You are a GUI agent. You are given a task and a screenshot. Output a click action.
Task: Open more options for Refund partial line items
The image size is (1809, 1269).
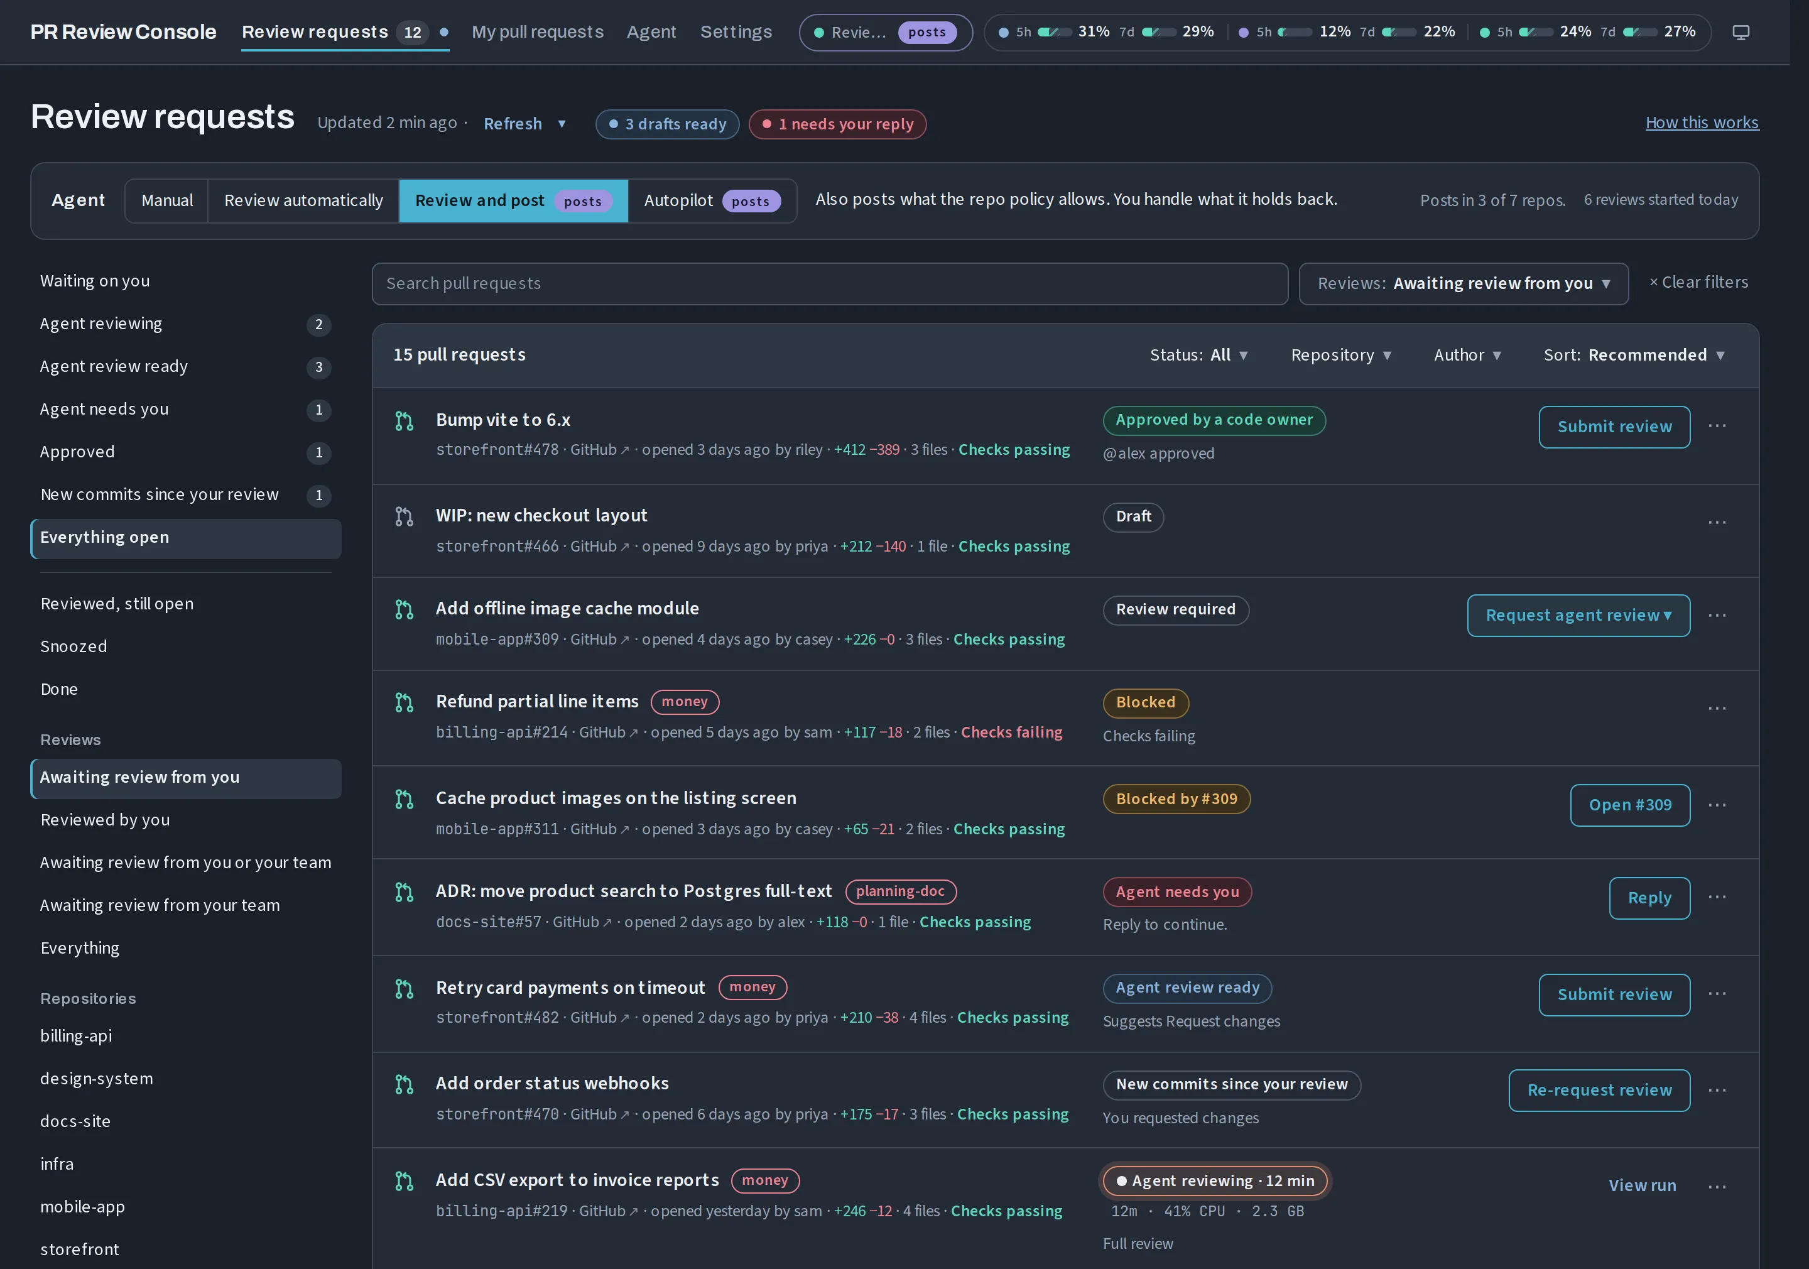pos(1717,709)
